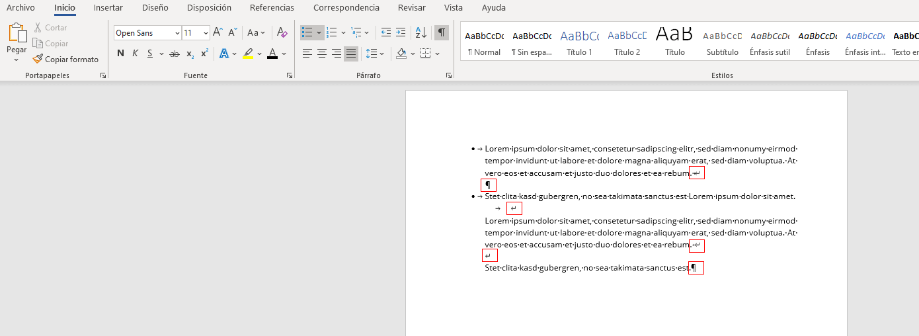Image resolution: width=919 pixels, height=336 pixels.
Task: Sort text with the A-Z icon
Action: click(x=420, y=32)
